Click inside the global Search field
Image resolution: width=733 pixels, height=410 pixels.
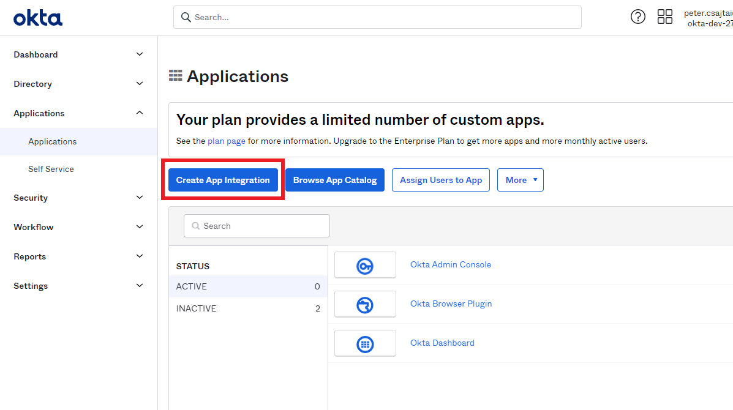pyautogui.click(x=377, y=17)
